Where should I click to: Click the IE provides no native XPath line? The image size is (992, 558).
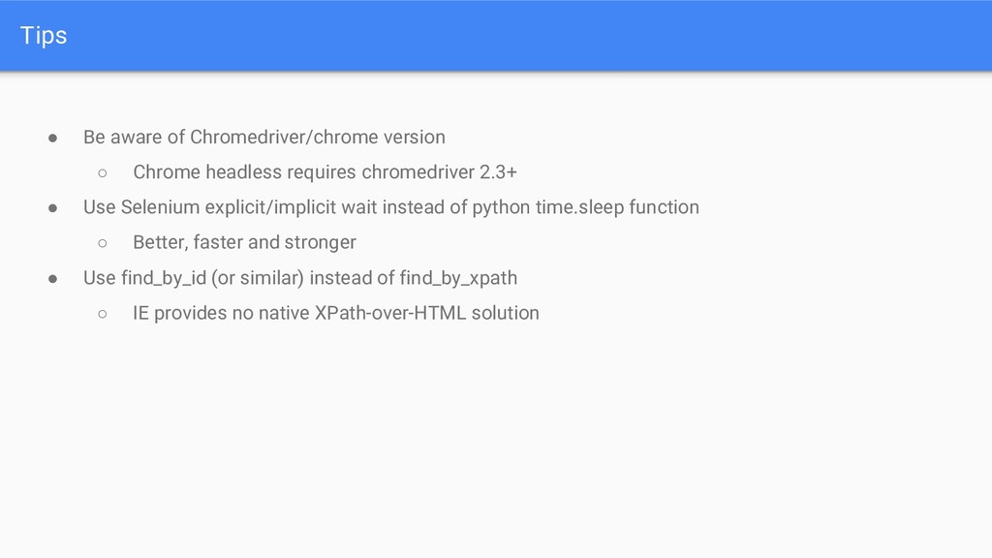point(336,313)
